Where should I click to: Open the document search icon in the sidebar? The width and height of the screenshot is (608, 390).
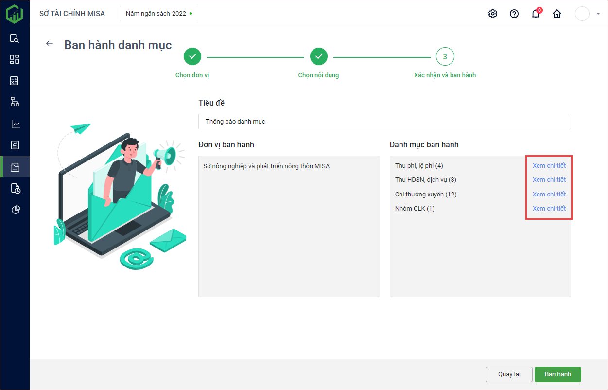click(15, 38)
